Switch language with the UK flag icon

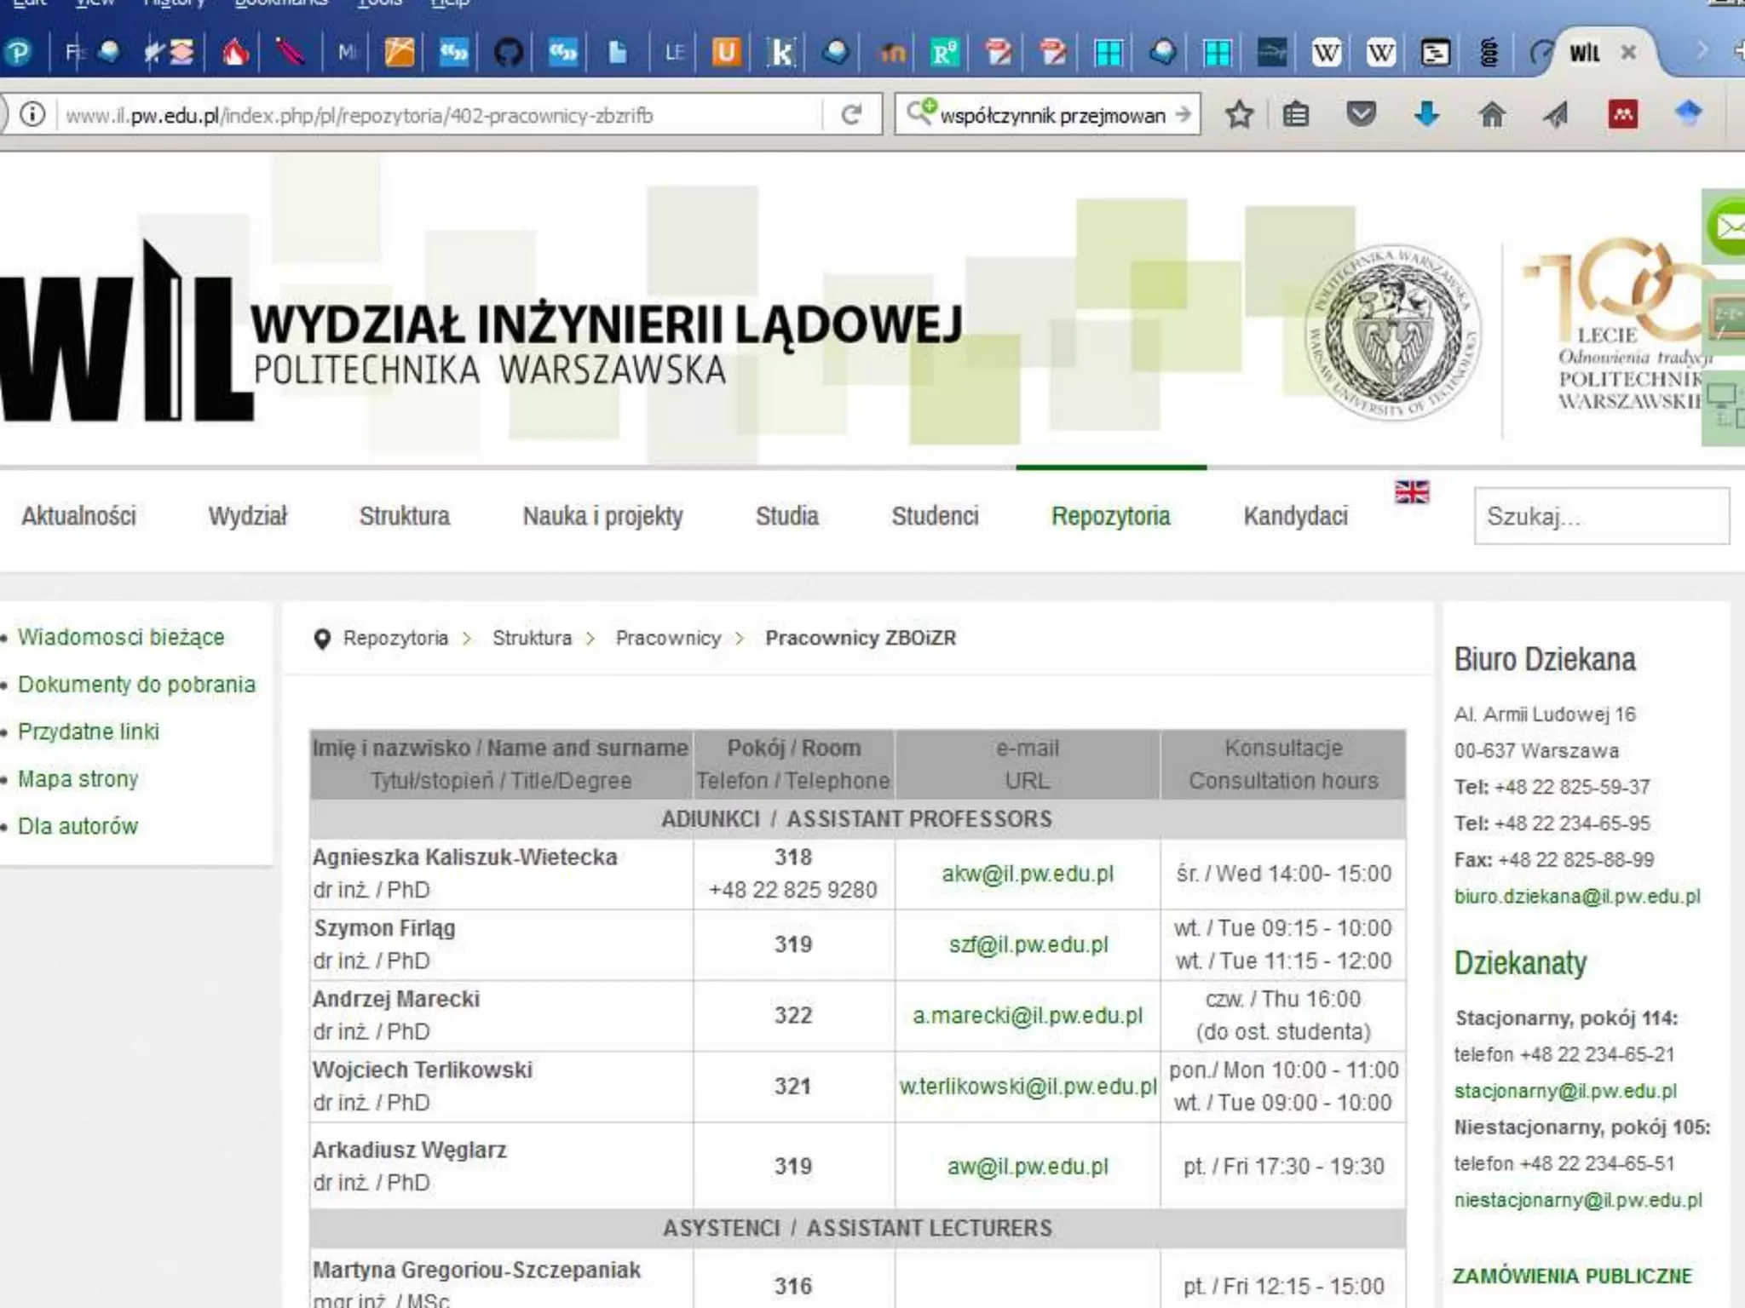1411,492
